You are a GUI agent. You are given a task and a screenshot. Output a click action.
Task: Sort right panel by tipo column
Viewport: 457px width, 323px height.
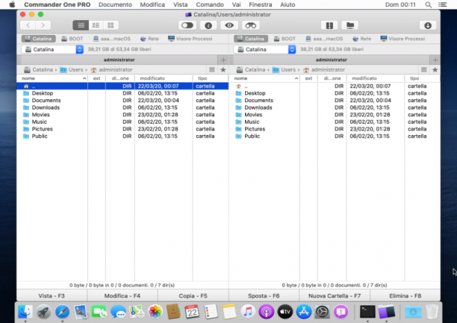pos(422,78)
